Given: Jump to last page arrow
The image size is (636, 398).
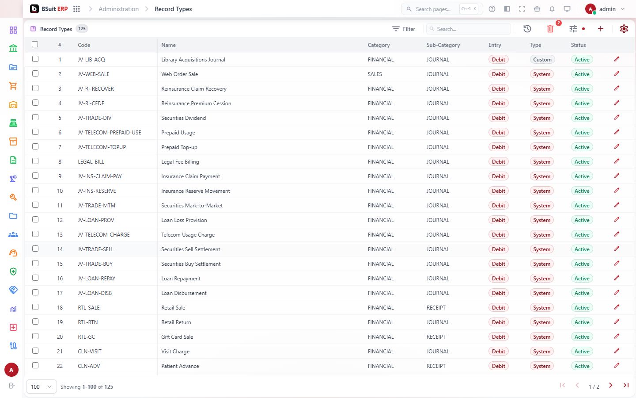Looking at the screenshot, I should click(626, 386).
